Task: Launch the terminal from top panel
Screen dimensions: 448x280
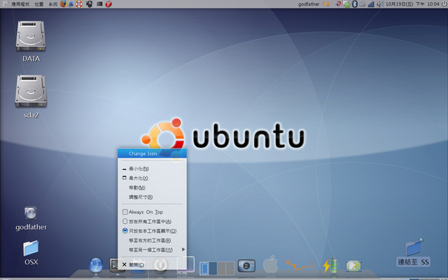Action: (x=99, y=4)
